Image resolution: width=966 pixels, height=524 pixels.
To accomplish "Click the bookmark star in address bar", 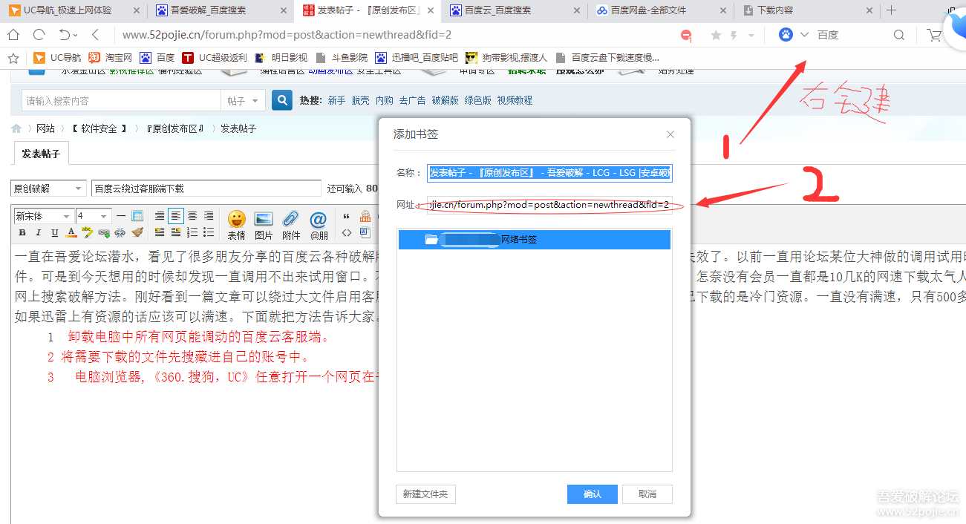I will (716, 35).
